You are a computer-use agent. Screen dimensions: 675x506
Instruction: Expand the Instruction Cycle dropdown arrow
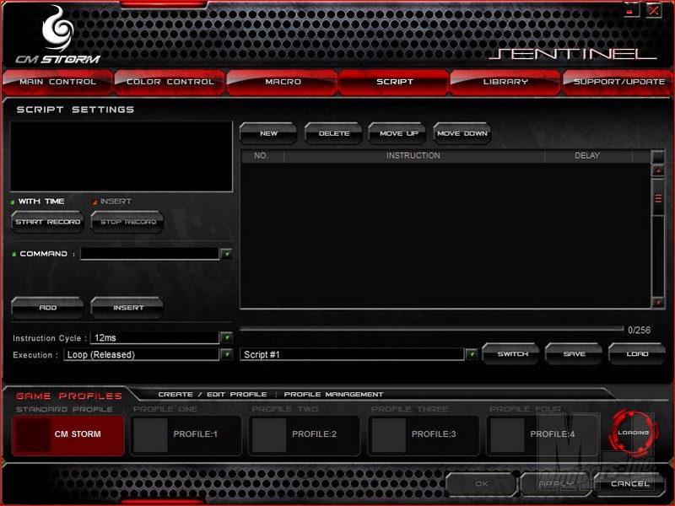coord(226,338)
